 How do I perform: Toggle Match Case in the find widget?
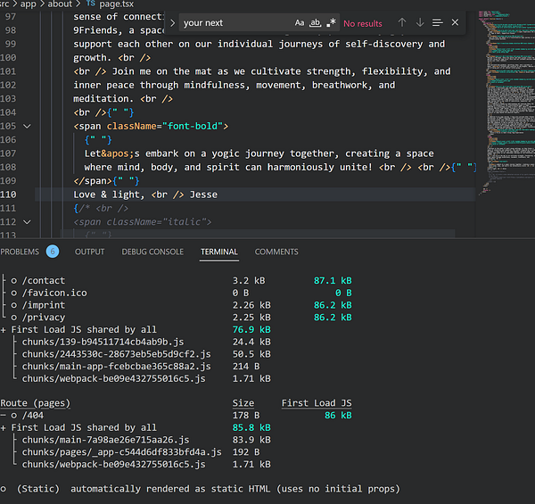pyautogui.click(x=300, y=22)
